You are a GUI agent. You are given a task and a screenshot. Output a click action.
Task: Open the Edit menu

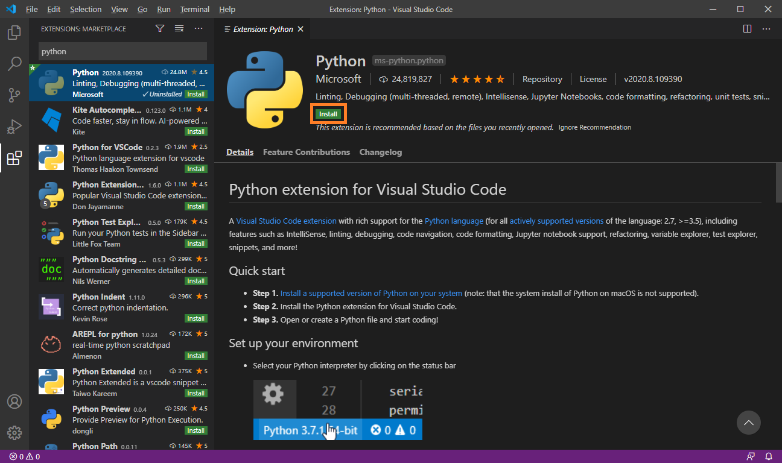(54, 9)
